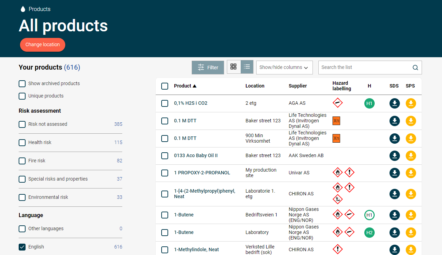The height and width of the screenshot is (255, 442).
Task: Download SDS for 1 PROPOXY-2-PROPANOL
Action: click(x=395, y=173)
